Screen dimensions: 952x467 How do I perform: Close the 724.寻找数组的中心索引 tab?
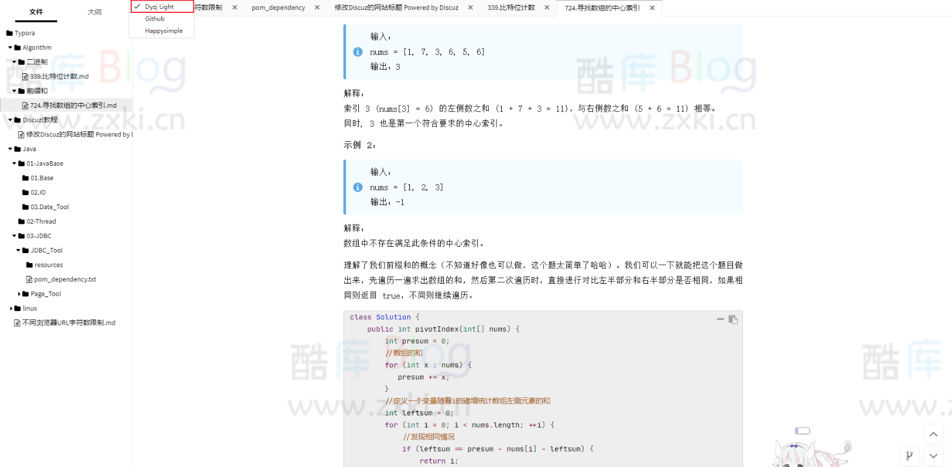click(652, 8)
